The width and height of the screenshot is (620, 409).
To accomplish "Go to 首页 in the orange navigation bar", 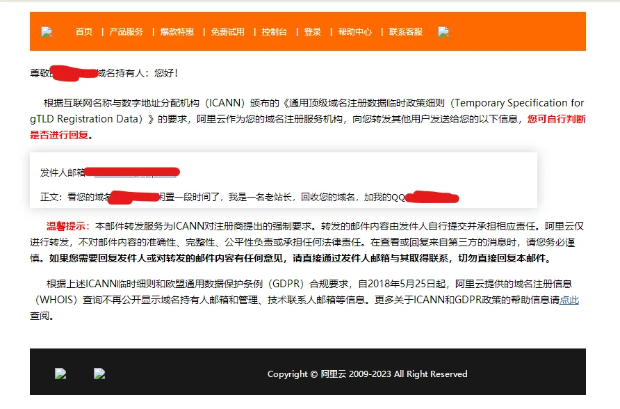I will tap(84, 32).
